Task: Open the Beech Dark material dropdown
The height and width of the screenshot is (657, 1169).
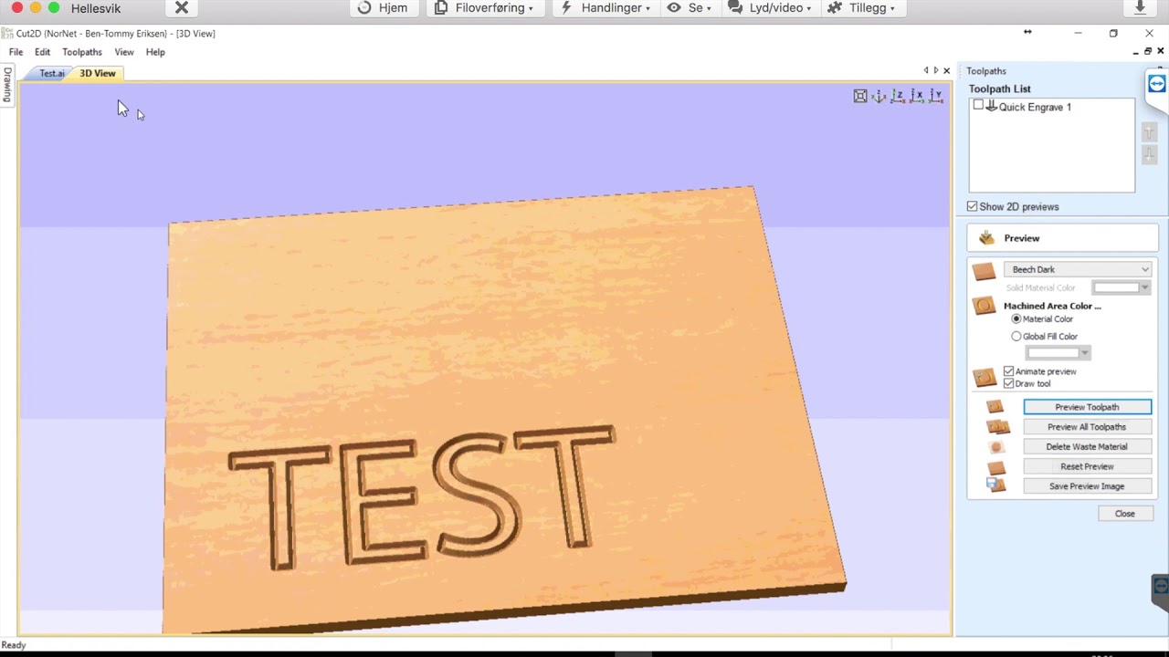Action: click(x=1078, y=269)
